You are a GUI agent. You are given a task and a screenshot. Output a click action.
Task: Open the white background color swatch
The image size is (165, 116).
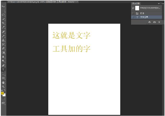point(5,95)
